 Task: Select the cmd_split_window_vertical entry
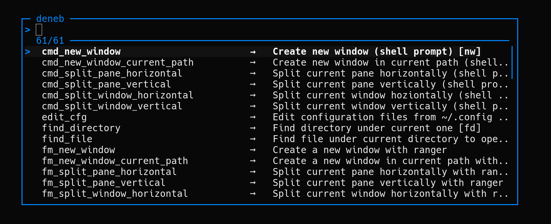tap(112, 106)
